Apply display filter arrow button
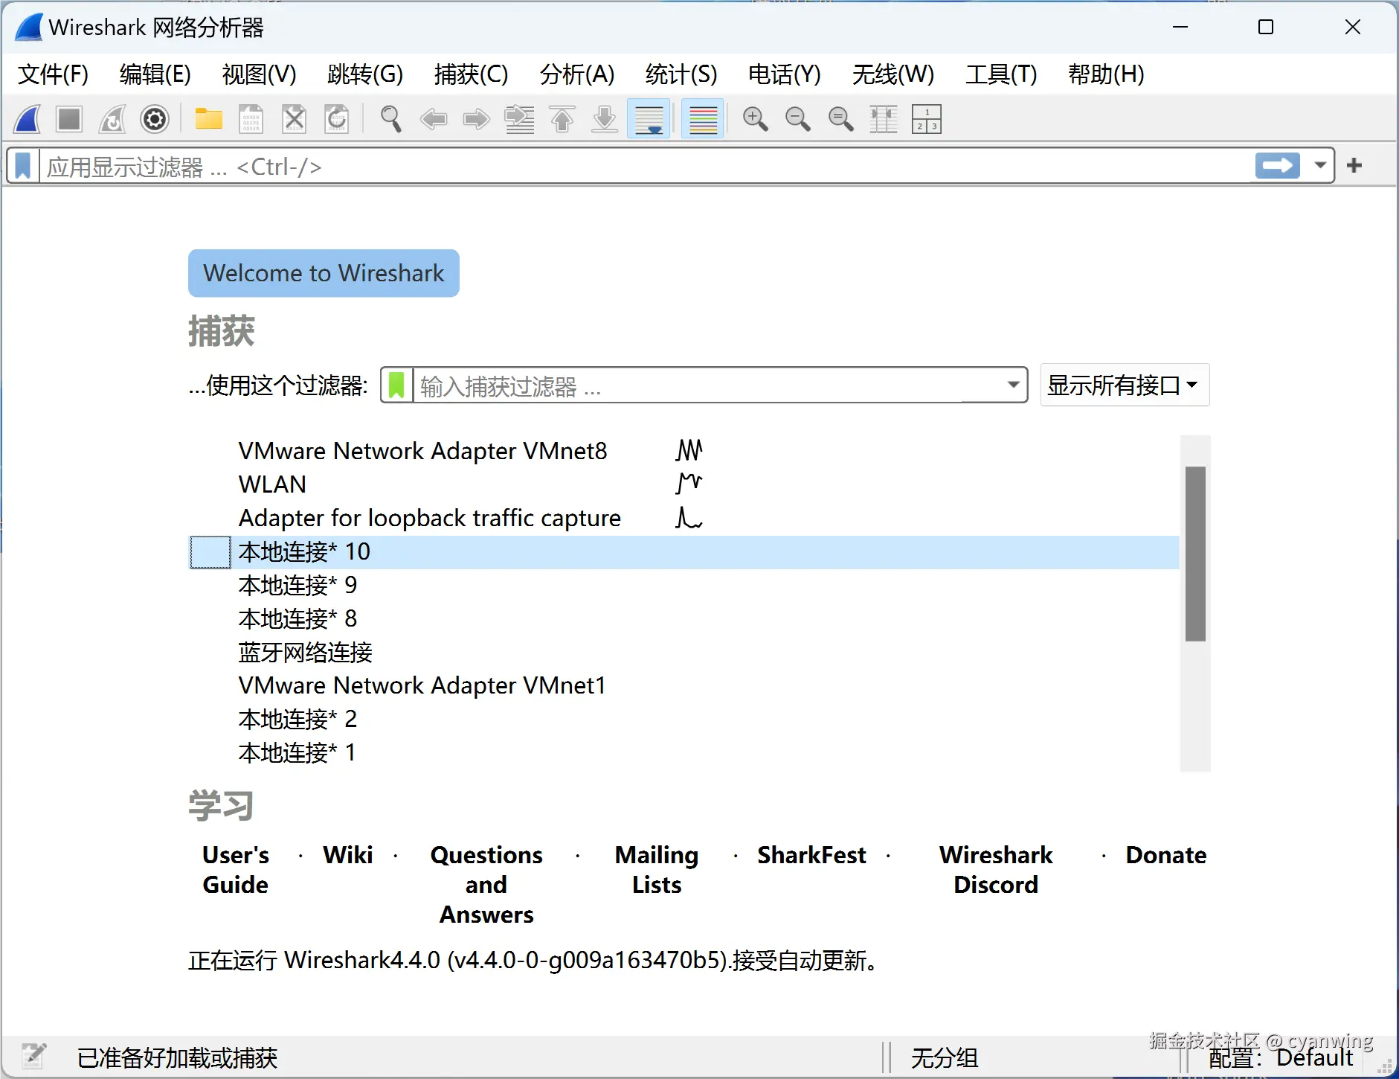1399x1079 pixels. pos(1278,165)
